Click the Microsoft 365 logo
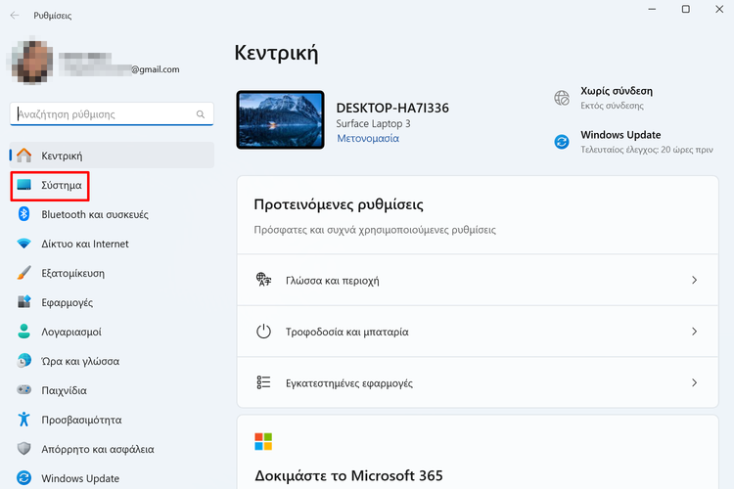734x489 pixels. tap(263, 441)
